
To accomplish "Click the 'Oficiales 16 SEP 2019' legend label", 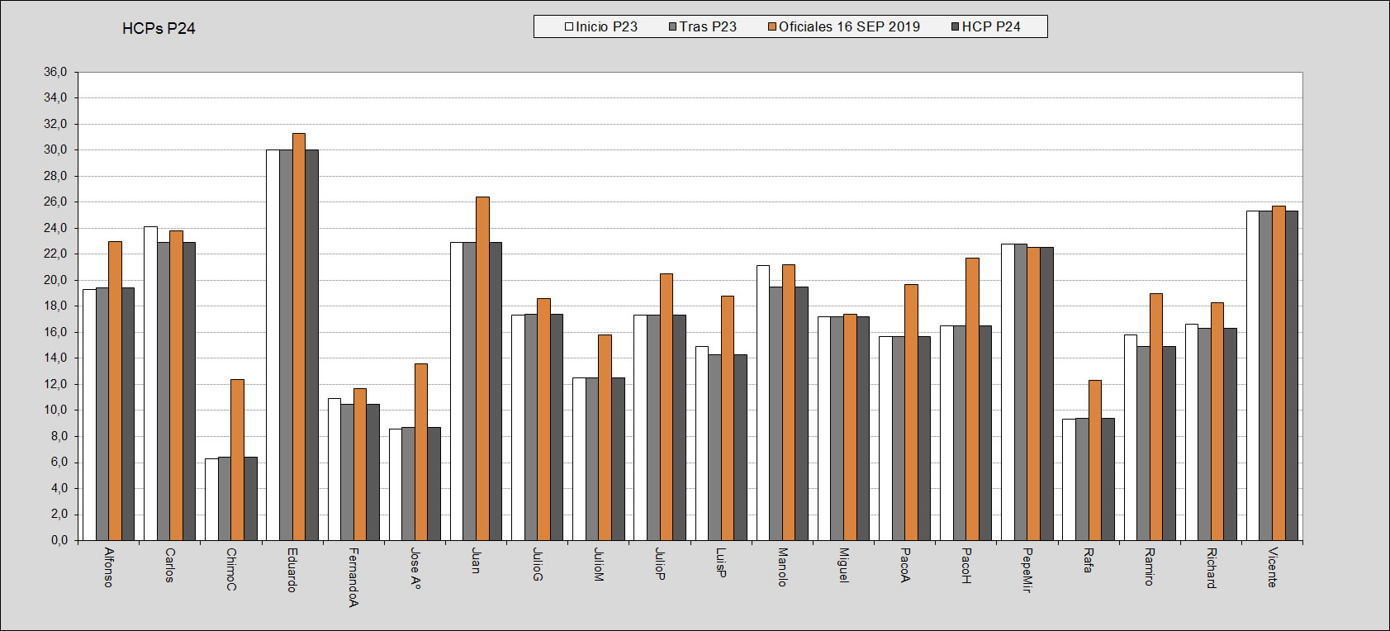I will pos(849,26).
